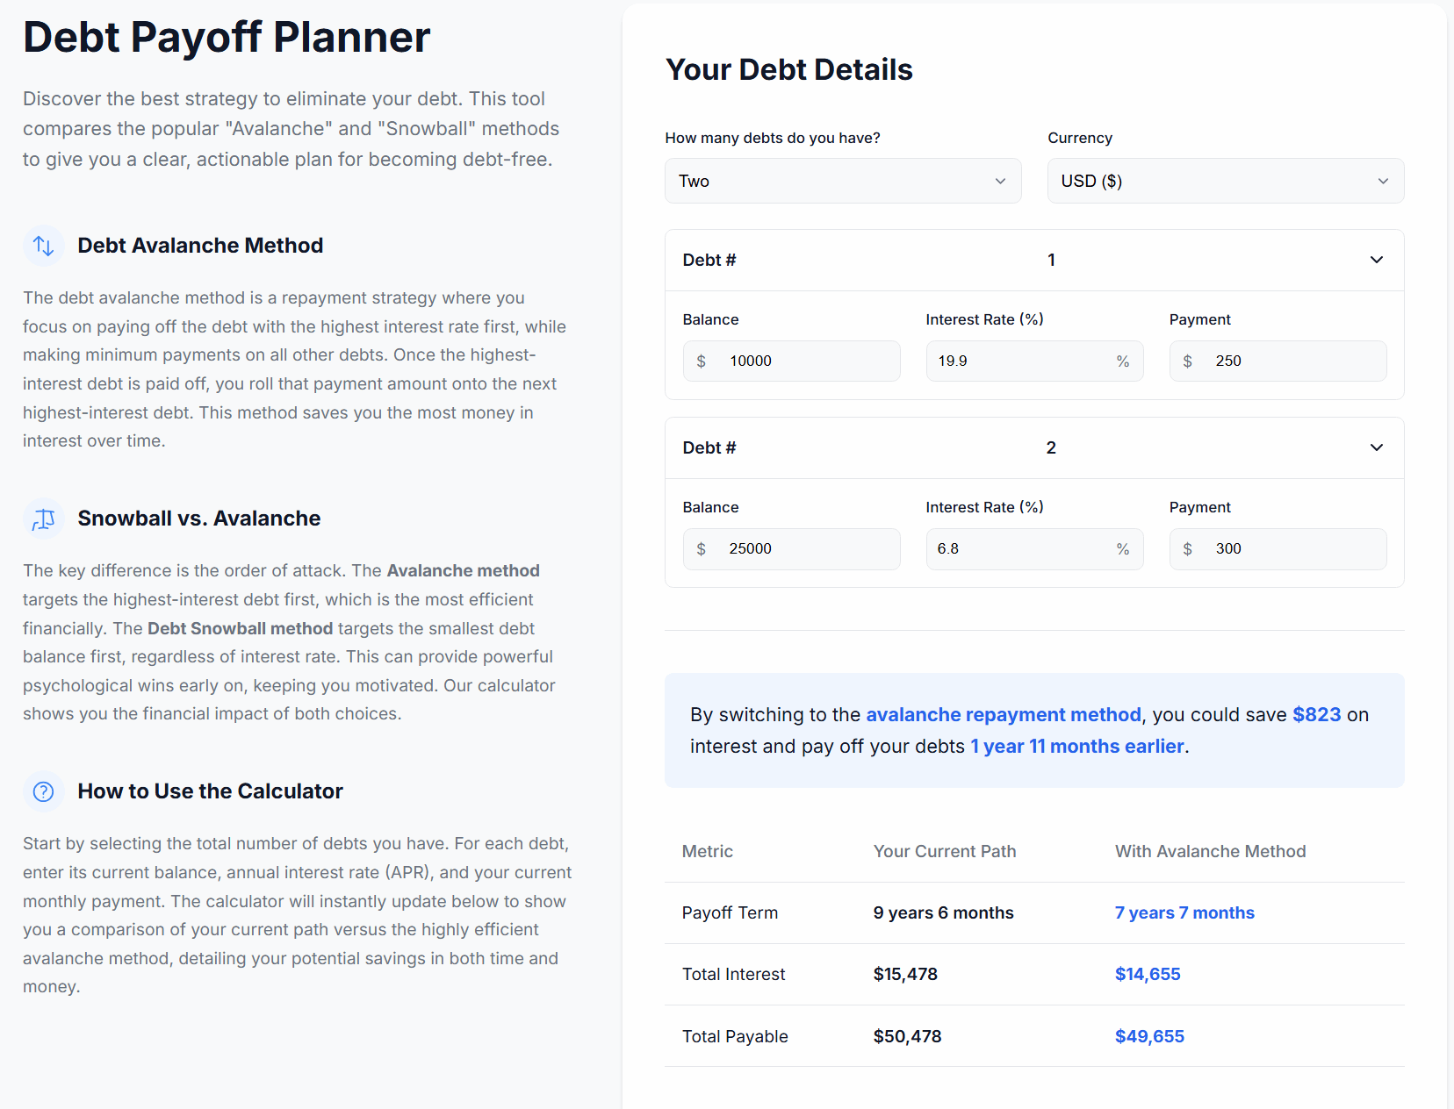Screen dimensions: 1454x1109
Task: Click the 7 years 7 months payoff value
Action: point(1184,912)
